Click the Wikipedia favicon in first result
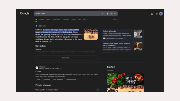This screenshot has width=180, height=101. (37, 68)
